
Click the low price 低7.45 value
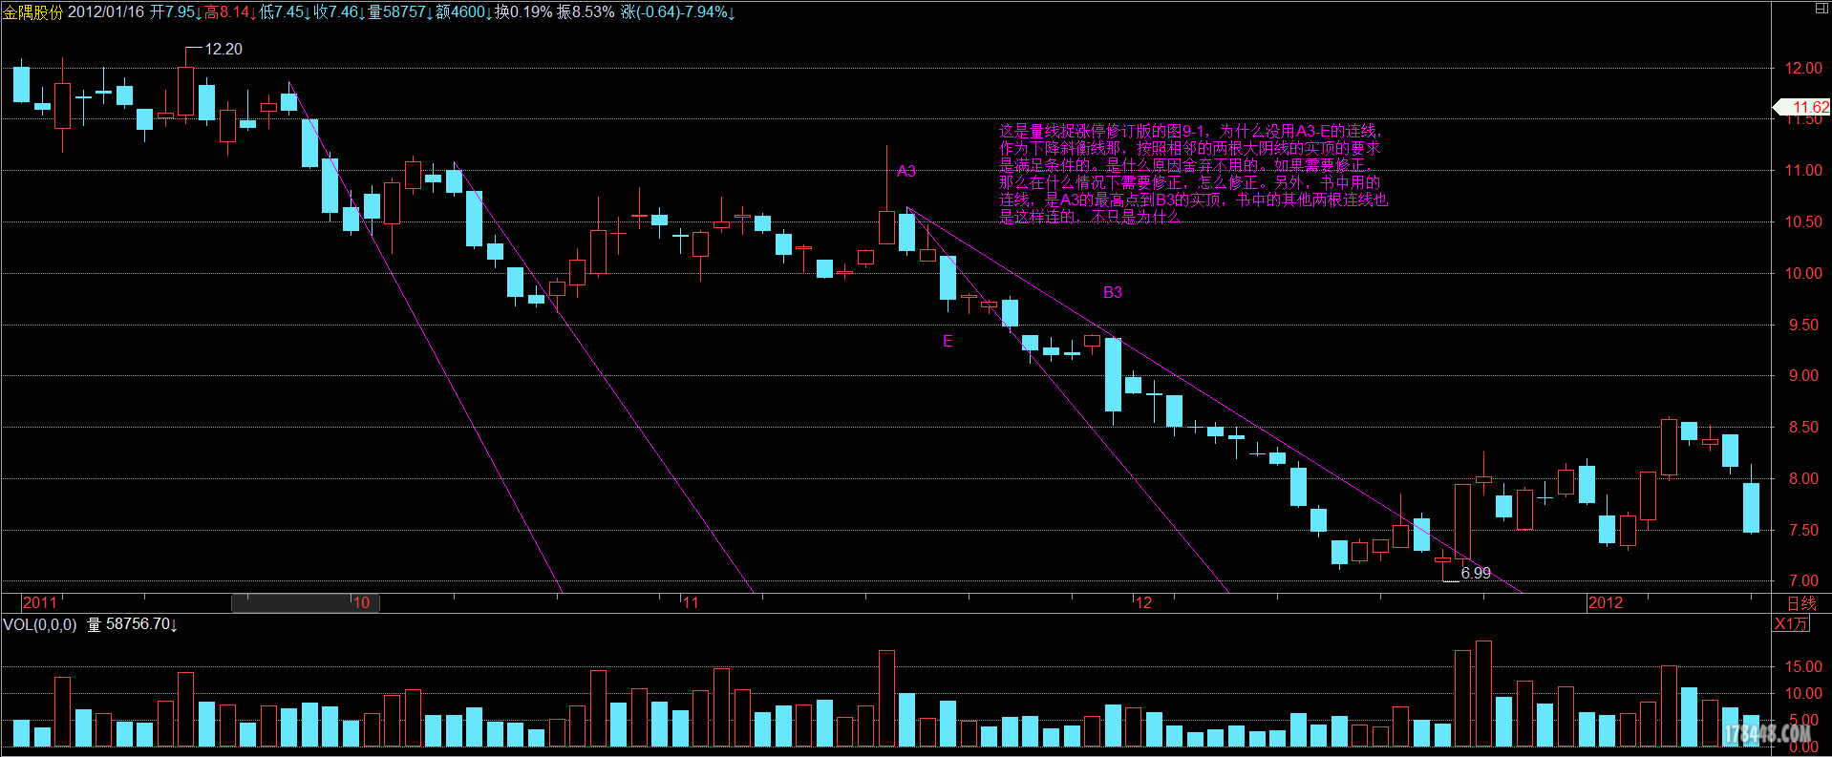coord(285,12)
